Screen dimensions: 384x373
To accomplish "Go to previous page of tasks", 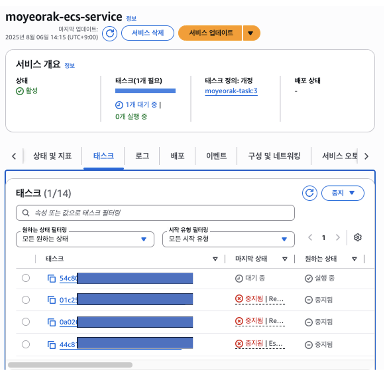I will pos(310,238).
